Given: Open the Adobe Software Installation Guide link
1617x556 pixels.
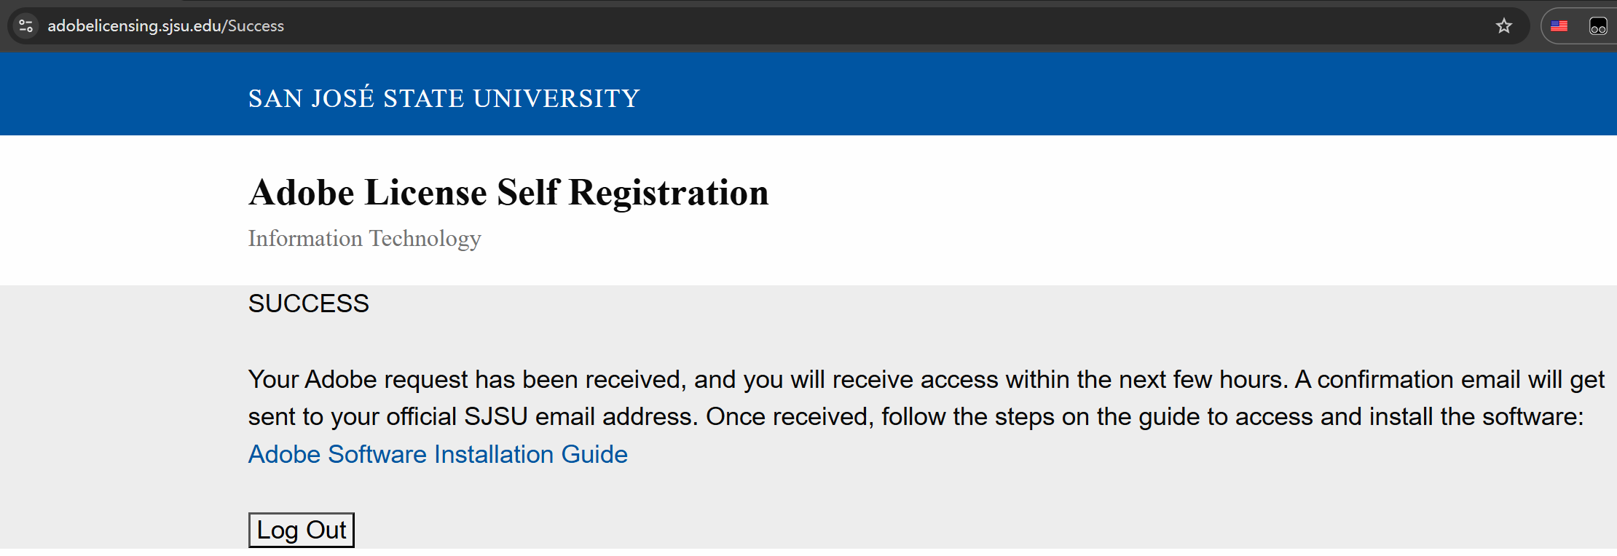Looking at the screenshot, I should coord(438,454).
